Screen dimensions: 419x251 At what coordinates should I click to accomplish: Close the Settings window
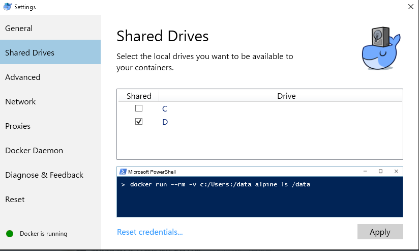click(x=410, y=7)
